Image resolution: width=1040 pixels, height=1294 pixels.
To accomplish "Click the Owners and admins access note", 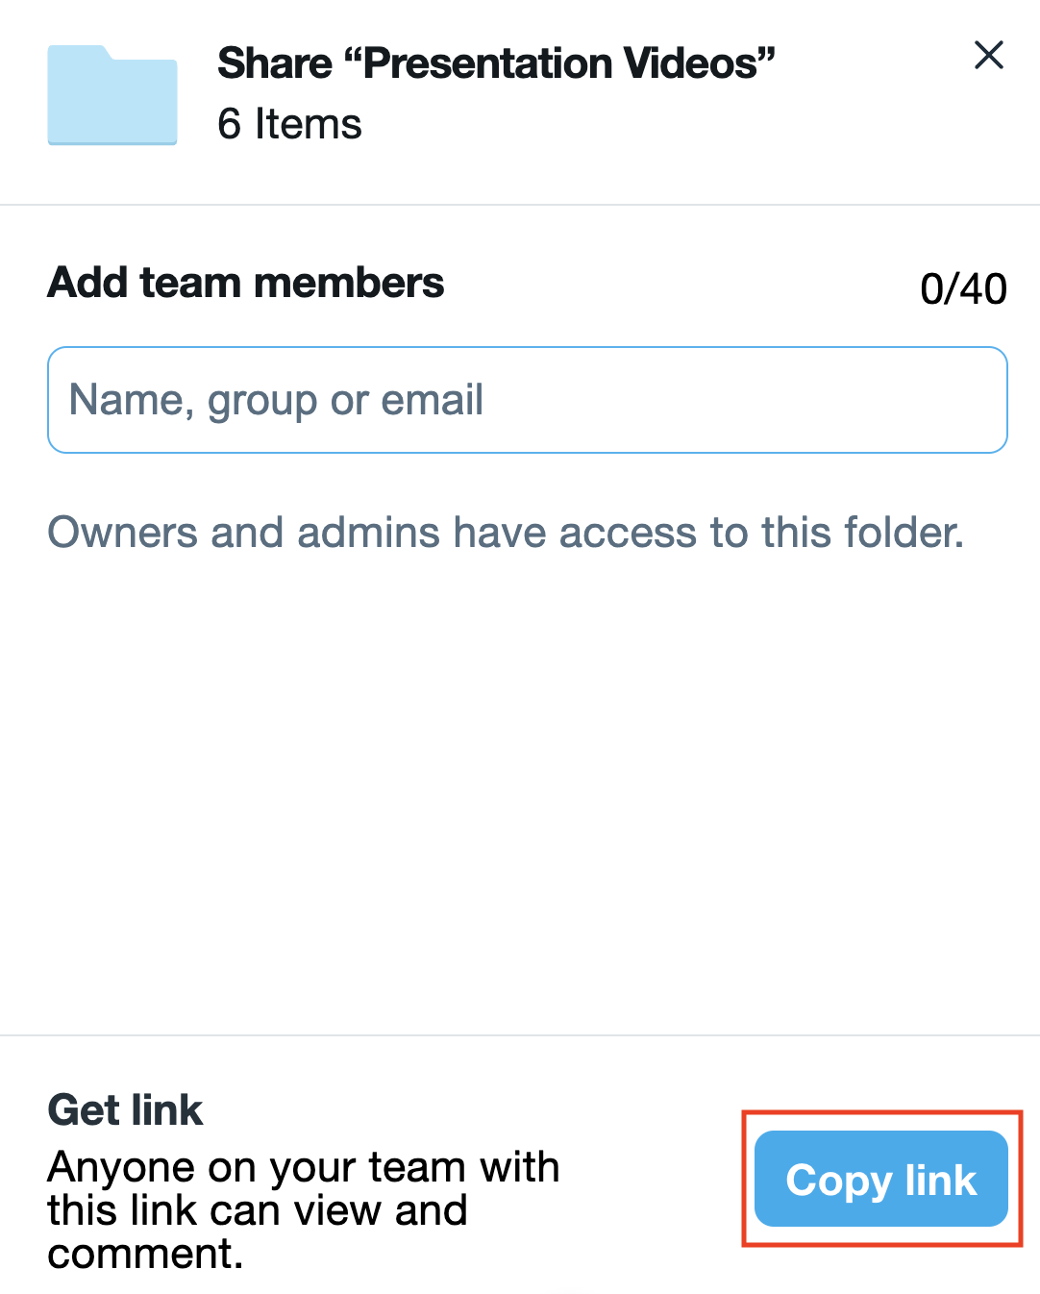I will point(506,533).
